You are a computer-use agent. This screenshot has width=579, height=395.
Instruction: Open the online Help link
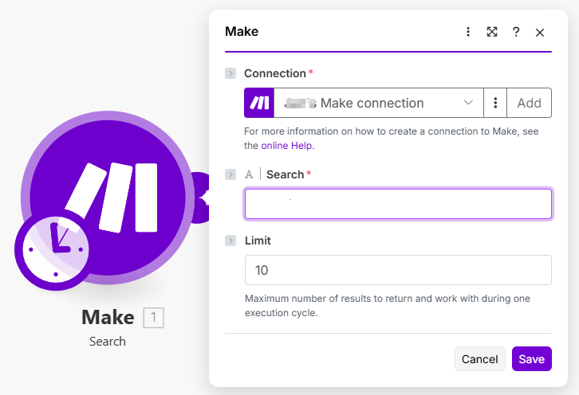(x=287, y=146)
